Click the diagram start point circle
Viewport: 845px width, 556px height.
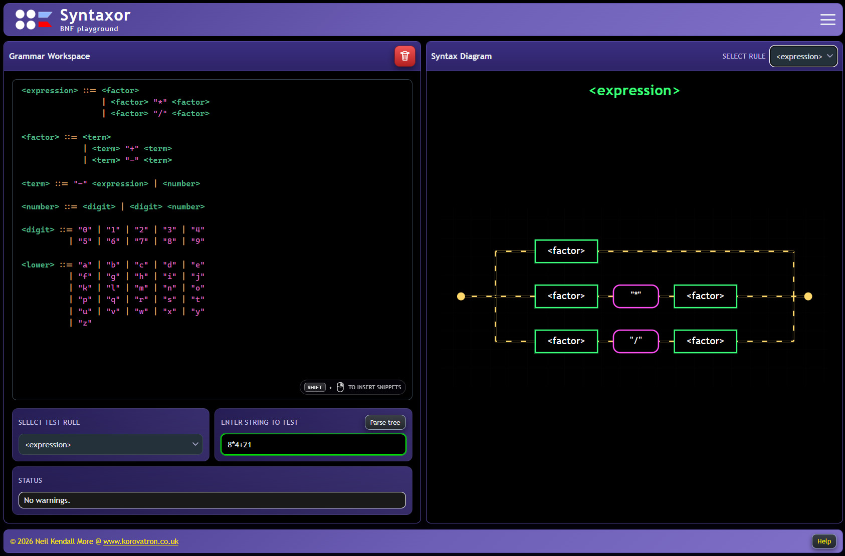point(461,297)
